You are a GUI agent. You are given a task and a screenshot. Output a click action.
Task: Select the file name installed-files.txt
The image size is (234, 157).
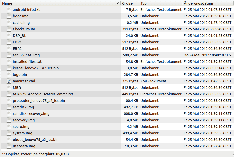(x=27, y=62)
